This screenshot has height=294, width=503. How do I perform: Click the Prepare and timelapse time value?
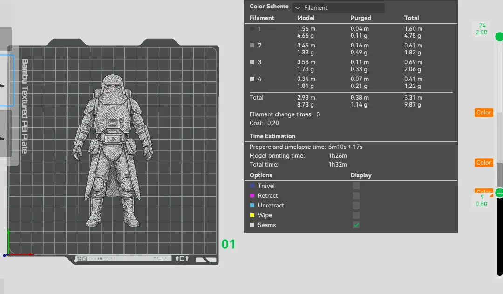tap(345, 147)
